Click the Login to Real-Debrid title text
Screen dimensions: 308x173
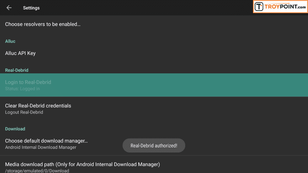[28, 82]
